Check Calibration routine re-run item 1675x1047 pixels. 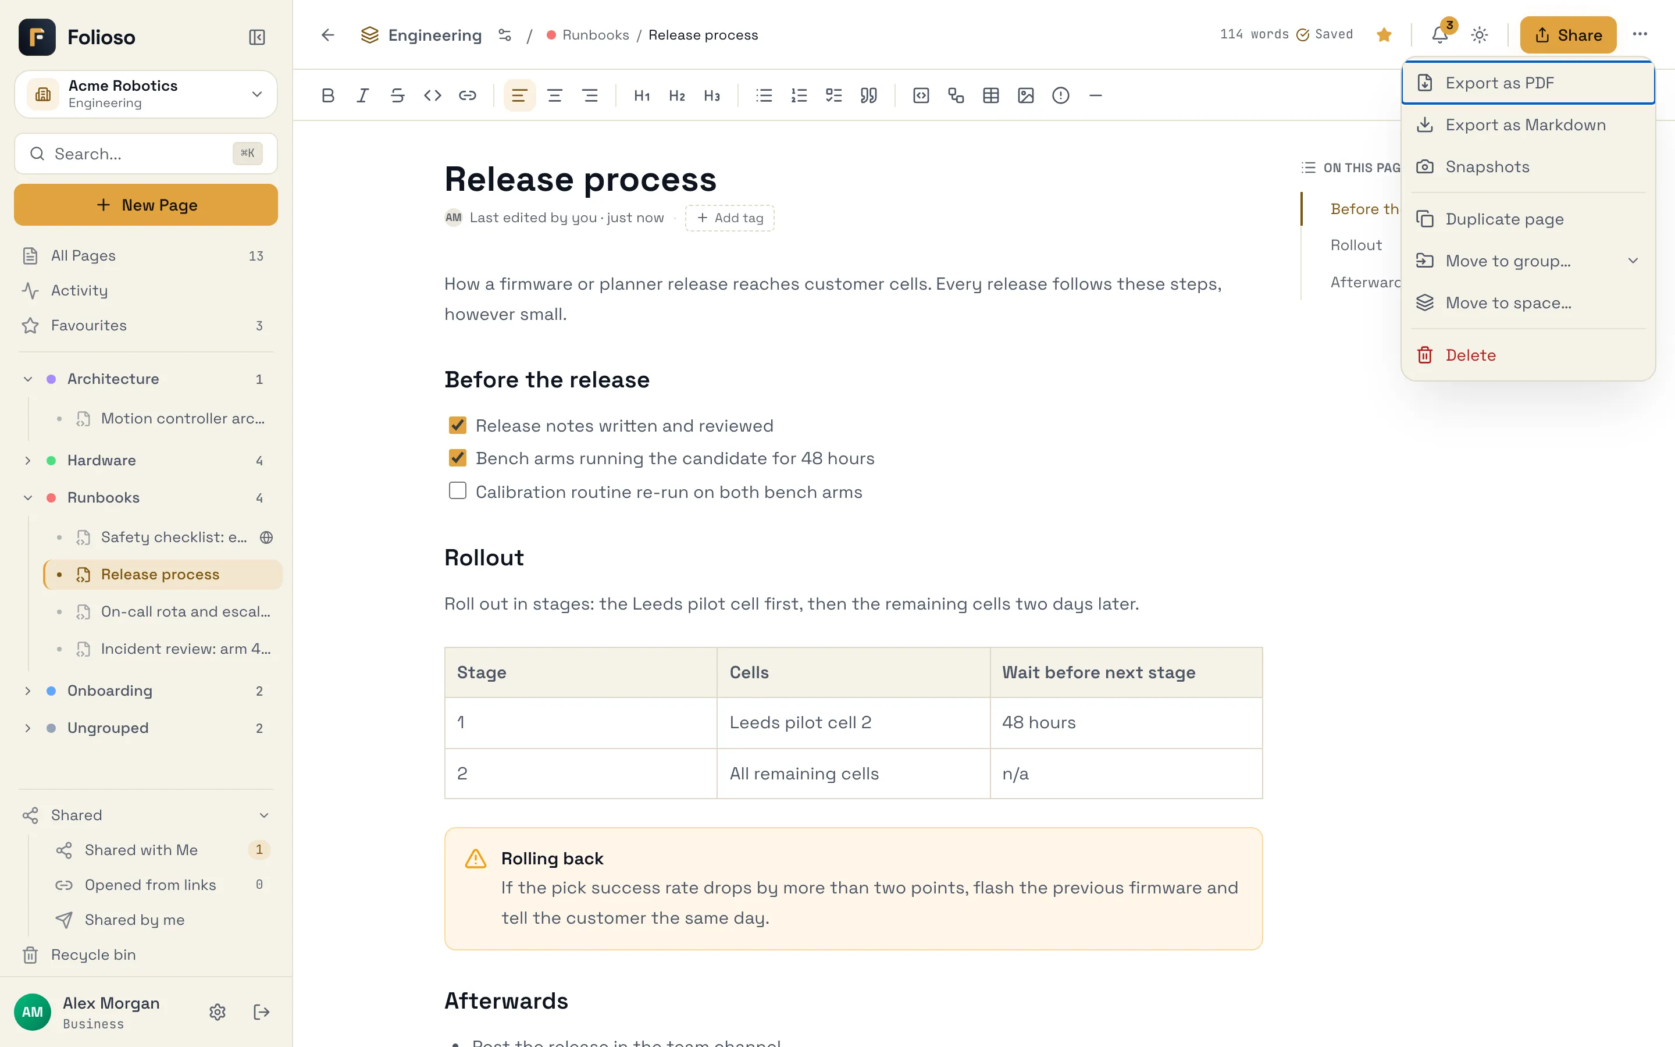(x=458, y=491)
